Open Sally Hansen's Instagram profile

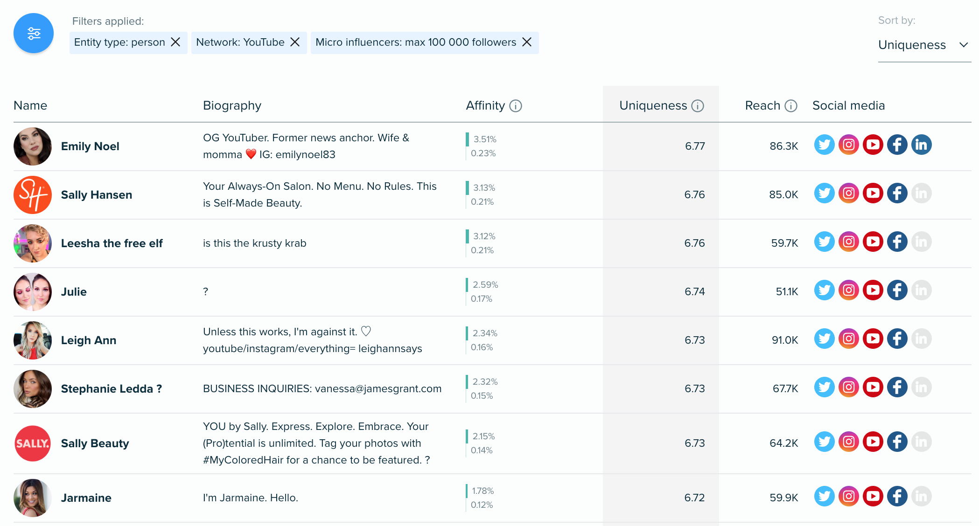click(x=849, y=193)
